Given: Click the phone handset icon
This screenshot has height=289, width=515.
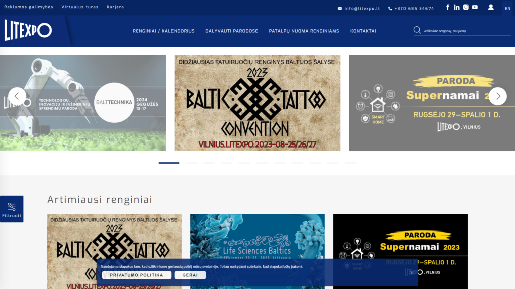Looking at the screenshot, I should pos(390,8).
